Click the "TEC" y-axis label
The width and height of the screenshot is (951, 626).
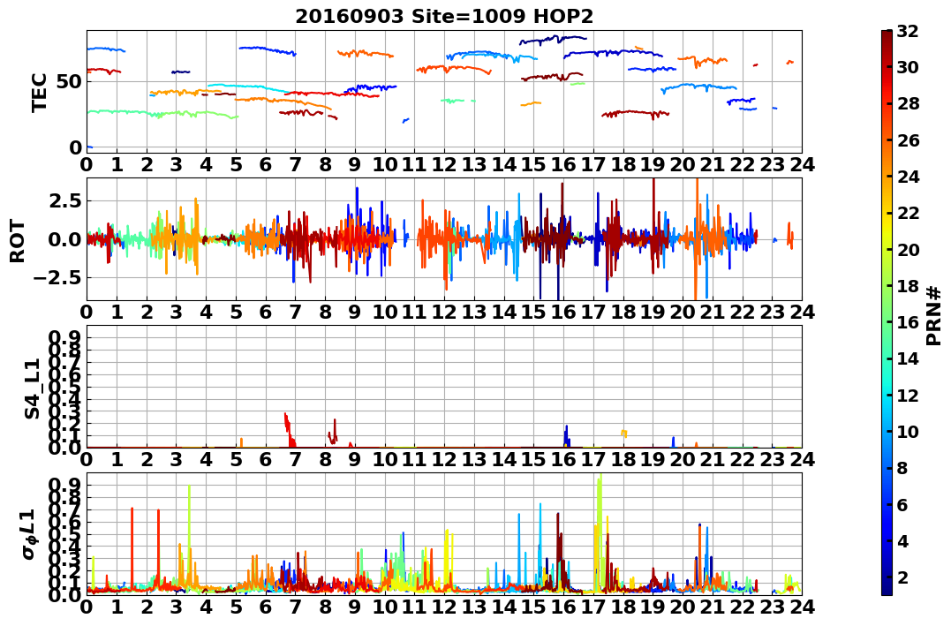tap(40, 92)
